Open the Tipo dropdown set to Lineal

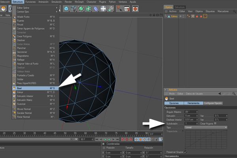206,128
